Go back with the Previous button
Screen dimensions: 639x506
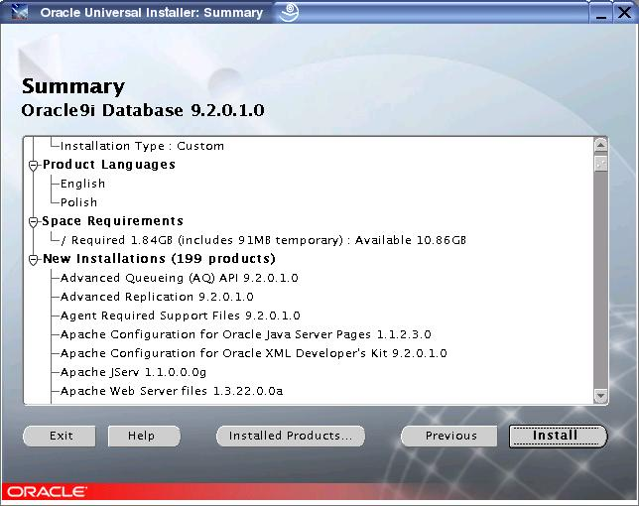pos(449,436)
